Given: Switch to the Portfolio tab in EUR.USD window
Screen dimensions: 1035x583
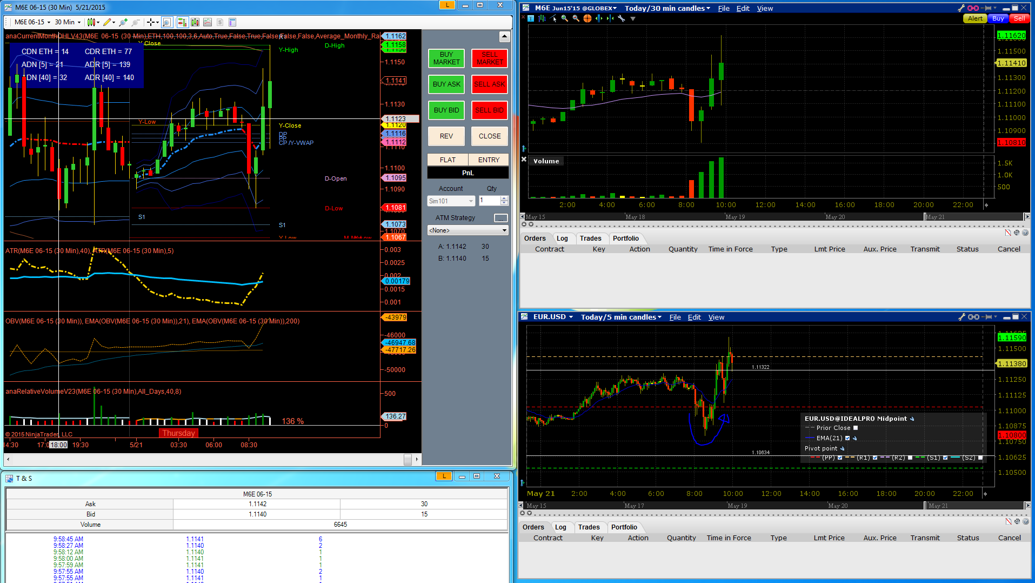Looking at the screenshot, I should (624, 527).
